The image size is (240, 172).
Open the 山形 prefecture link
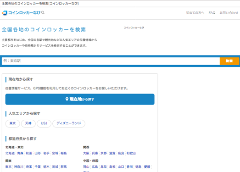(38, 153)
